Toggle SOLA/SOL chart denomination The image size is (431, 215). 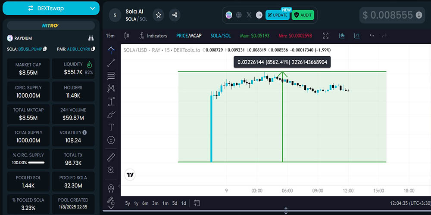point(221,36)
